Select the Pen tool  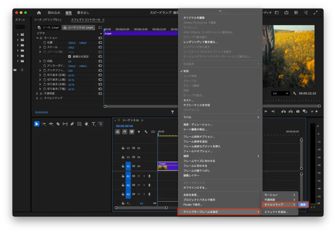point(72,124)
